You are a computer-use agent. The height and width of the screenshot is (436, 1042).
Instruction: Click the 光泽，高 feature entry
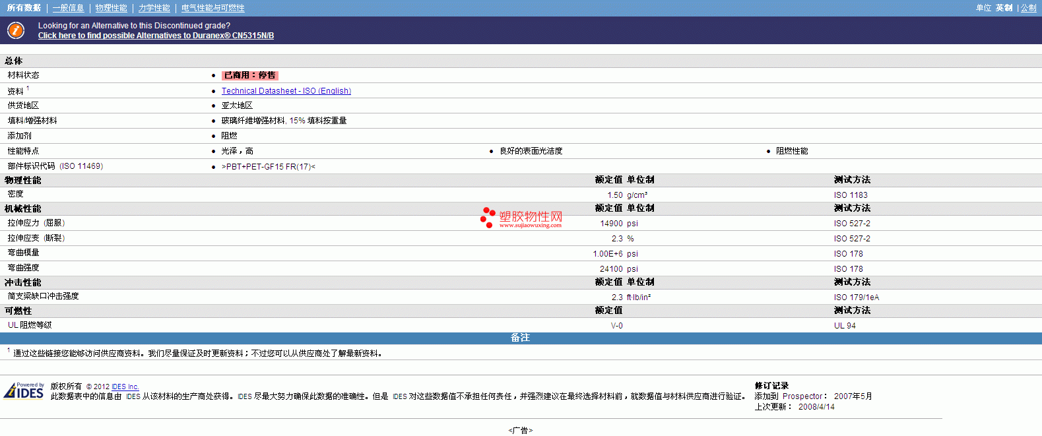pyautogui.click(x=238, y=151)
